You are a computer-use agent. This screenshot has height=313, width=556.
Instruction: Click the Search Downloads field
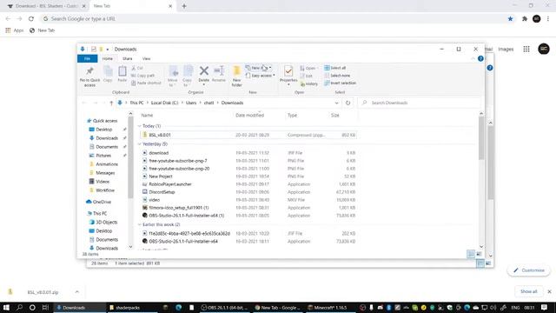click(x=420, y=103)
